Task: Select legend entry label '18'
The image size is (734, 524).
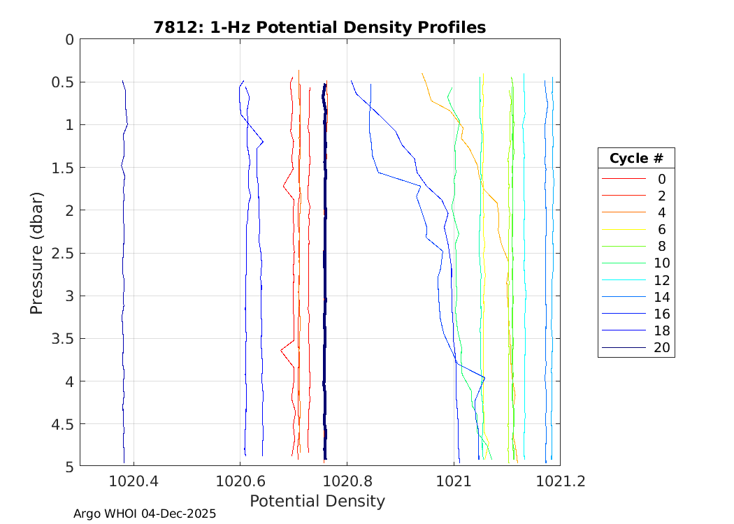Action: tap(661, 331)
